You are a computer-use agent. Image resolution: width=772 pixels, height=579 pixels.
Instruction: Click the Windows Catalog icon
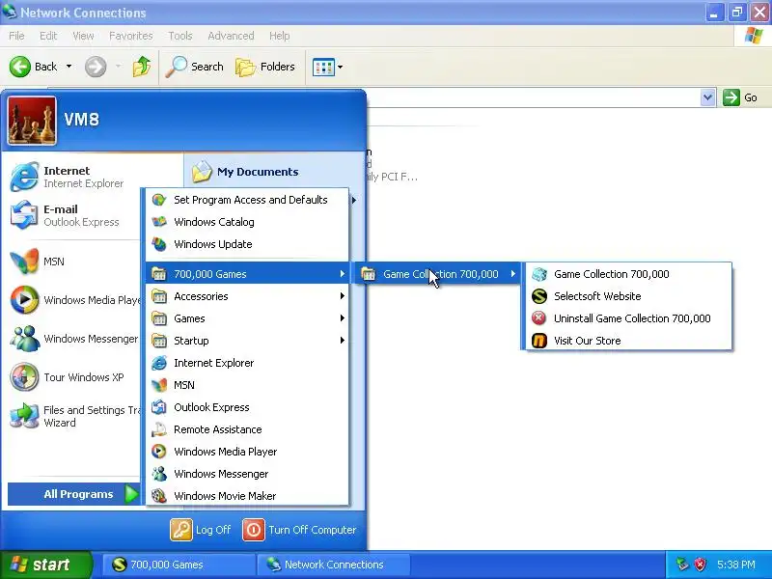click(159, 222)
